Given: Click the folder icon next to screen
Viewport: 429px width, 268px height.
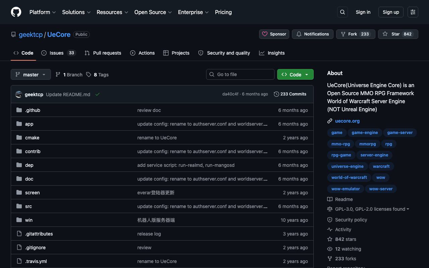Looking at the screenshot, I should point(19,192).
